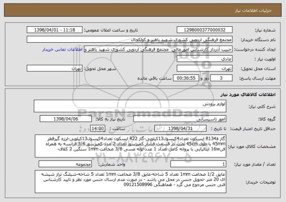286x202 pixels.
Task: Click the تعداد / مقدار field showing 1
Action: pos(198,164)
